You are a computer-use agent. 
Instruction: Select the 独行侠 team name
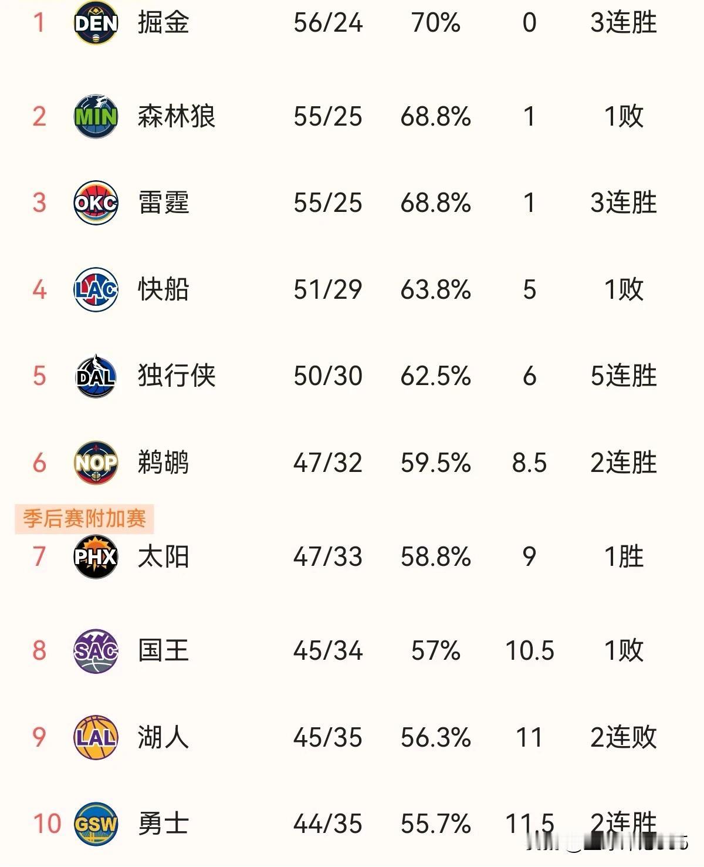[177, 376]
